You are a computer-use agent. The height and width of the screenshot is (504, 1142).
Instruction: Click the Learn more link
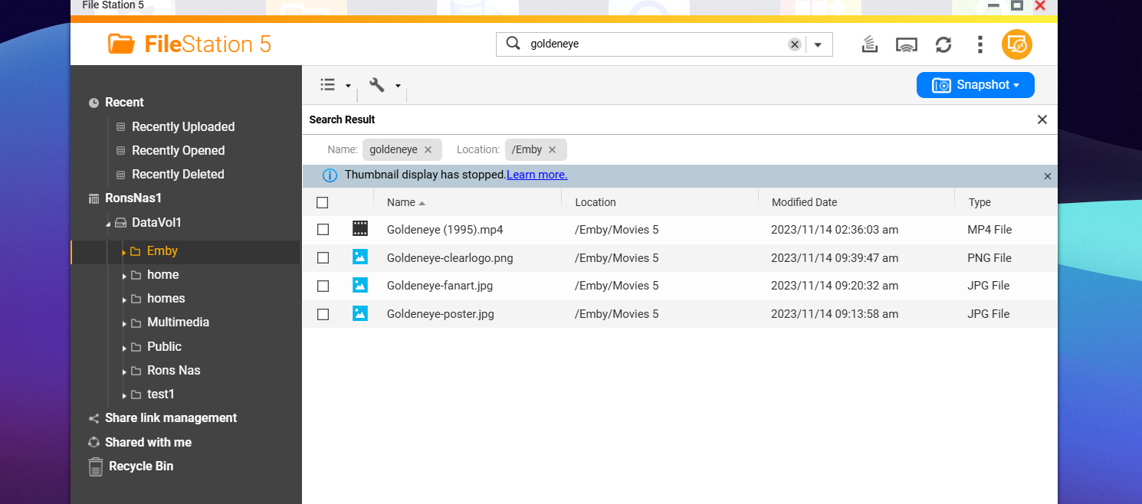[537, 175]
